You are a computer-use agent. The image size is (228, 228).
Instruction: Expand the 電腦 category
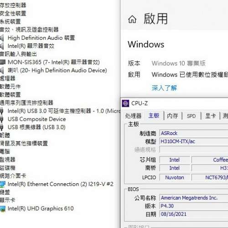pyautogui.click(x=5, y=151)
